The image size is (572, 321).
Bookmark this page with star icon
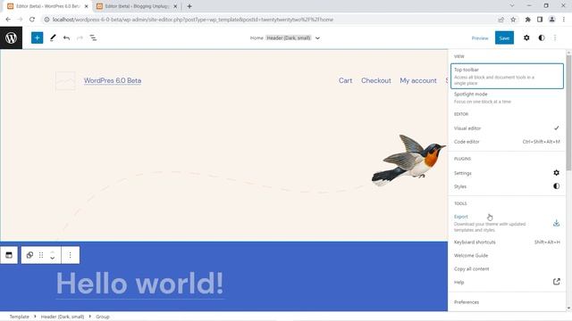pyautogui.click(x=513, y=20)
